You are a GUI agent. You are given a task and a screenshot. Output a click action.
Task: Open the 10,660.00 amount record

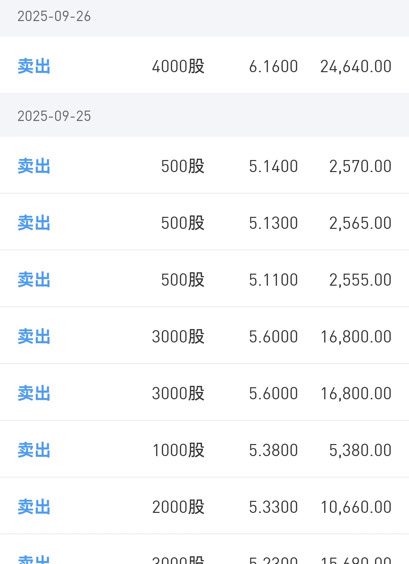356,507
